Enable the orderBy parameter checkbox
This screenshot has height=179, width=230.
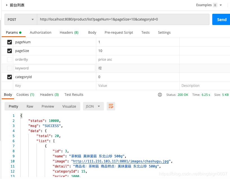(x=10, y=60)
